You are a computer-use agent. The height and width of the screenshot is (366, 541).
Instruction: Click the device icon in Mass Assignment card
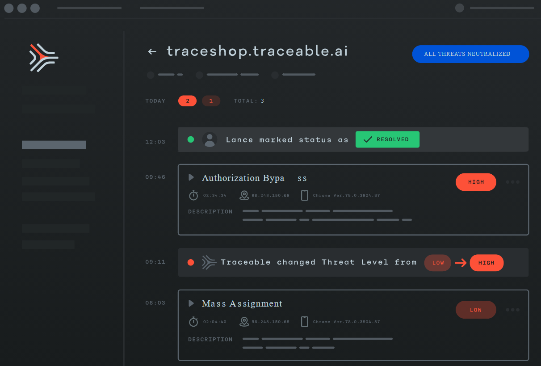pos(305,321)
